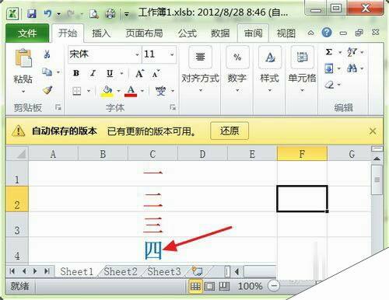Click the Find & Select binoculars icon
Image resolution: width=389 pixels, height=300 pixels.
352,68
